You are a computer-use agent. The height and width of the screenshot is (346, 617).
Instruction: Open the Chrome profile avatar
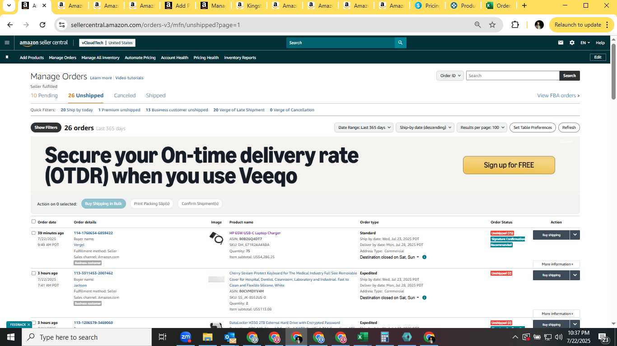point(539,25)
